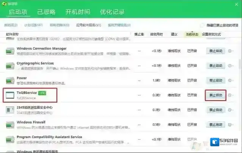This screenshot has width=242, height=153.
Task: Click the 2345加速浏览器安全中心 service icon
Action: [x=10, y=110]
